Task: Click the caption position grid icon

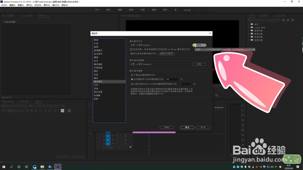Action: pyautogui.click(x=69, y=111)
